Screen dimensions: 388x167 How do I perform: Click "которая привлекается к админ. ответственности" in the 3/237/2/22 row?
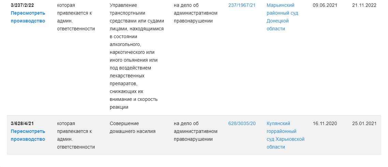tap(76, 17)
